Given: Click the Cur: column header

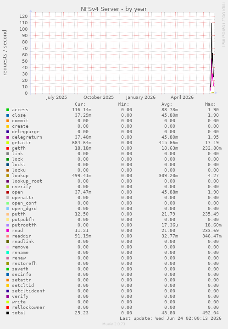Looking at the screenshot, I should click(80, 104).
